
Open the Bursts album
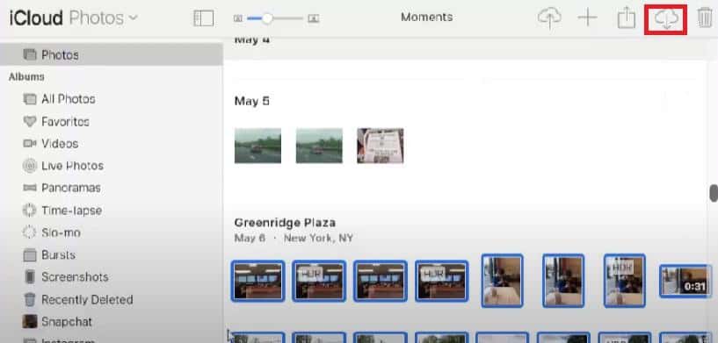click(58, 254)
